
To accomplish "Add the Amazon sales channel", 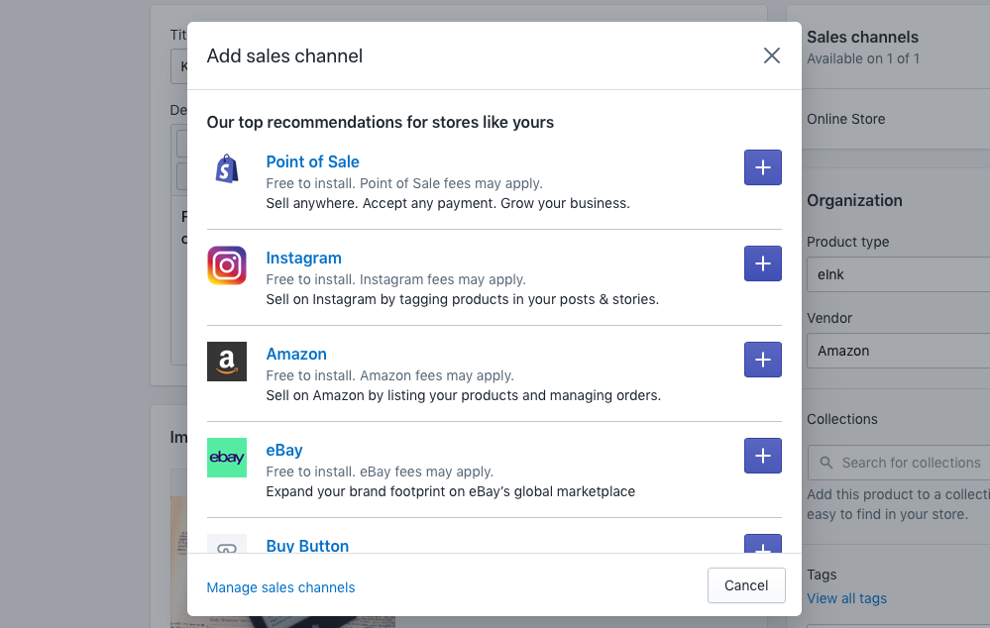I will point(763,360).
